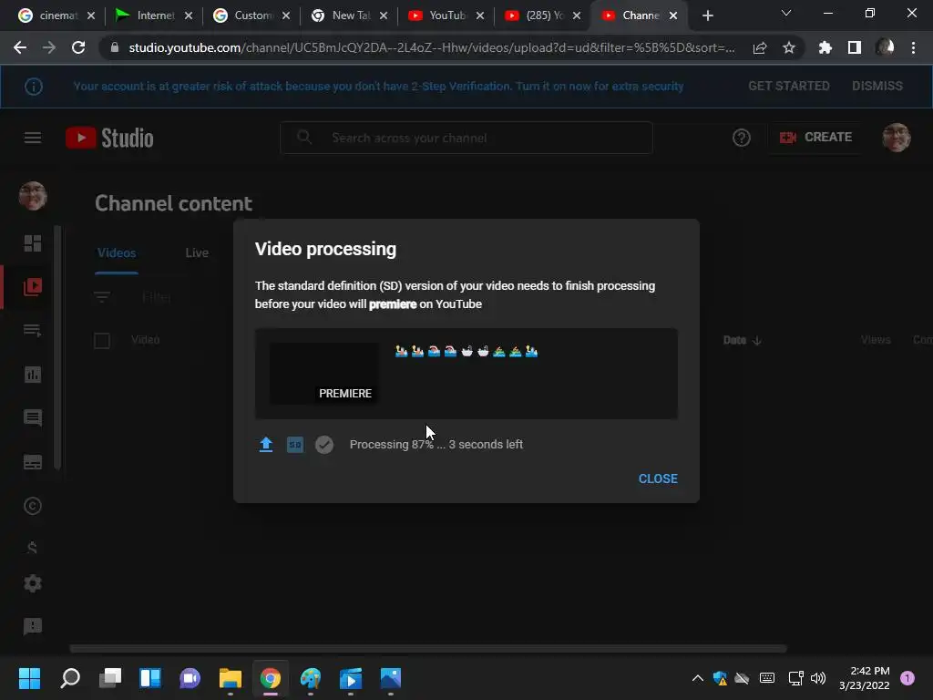Click the Filter icon in content list
The image size is (933, 700).
point(102,296)
